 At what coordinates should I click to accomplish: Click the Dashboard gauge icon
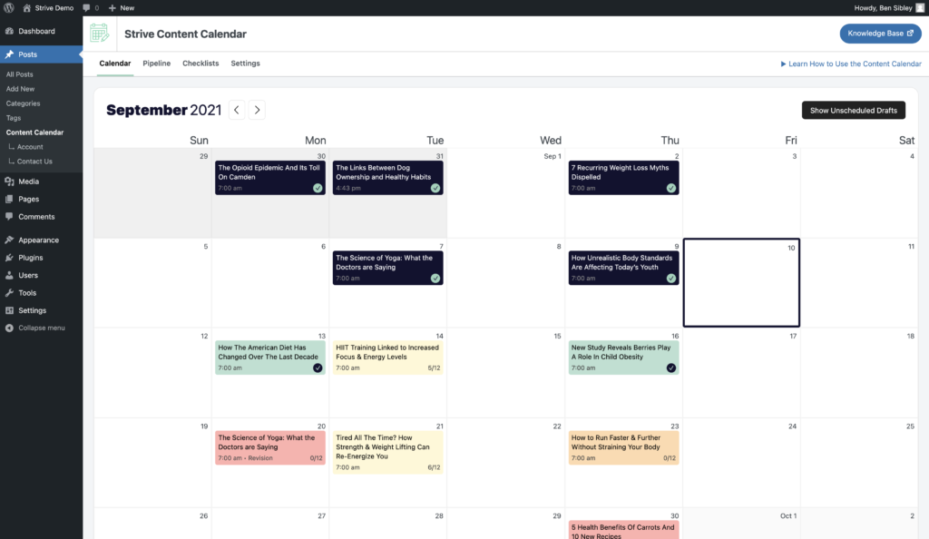point(9,31)
